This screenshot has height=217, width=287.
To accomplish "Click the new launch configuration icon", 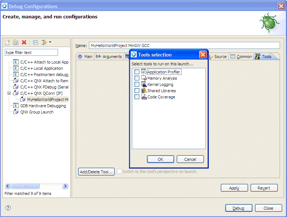I will pyautogui.click(x=8, y=43).
